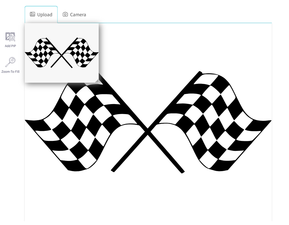
Task: Click the small nested image inside the Add PIP icon
Action: click(12, 38)
